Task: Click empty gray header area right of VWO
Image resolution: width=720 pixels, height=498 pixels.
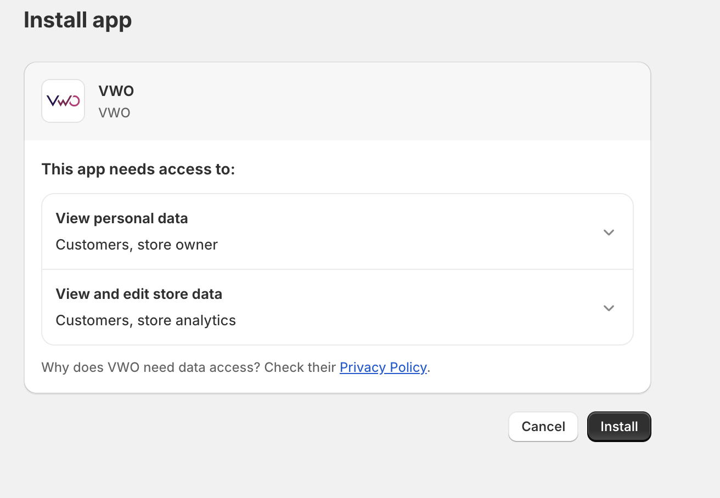Action: [x=384, y=101]
